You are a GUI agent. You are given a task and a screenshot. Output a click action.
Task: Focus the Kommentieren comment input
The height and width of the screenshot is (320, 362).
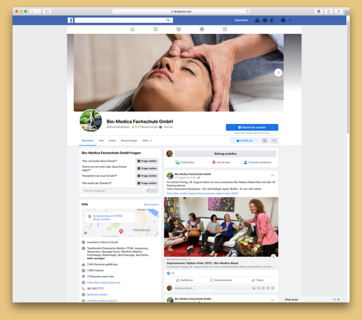[212, 288]
